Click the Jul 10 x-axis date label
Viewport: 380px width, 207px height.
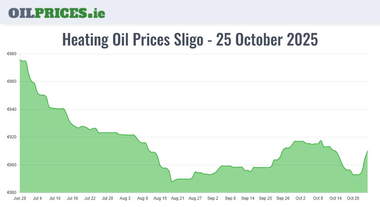[x=55, y=198]
